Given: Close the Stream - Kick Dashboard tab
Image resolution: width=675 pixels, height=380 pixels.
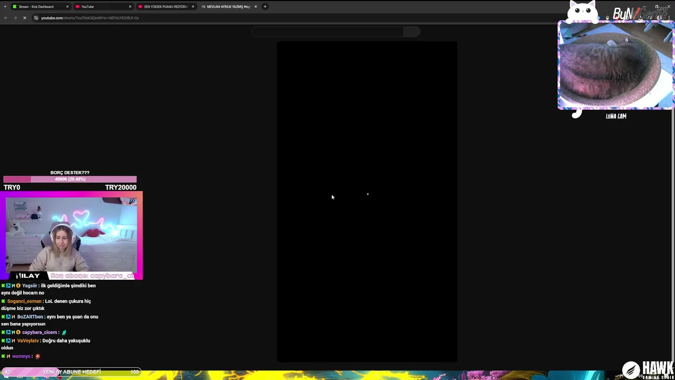Looking at the screenshot, I should point(67,6).
